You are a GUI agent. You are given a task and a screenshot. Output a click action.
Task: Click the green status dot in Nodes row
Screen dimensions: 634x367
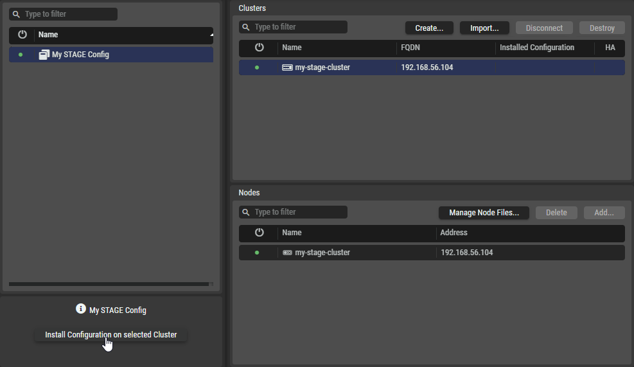pos(257,253)
